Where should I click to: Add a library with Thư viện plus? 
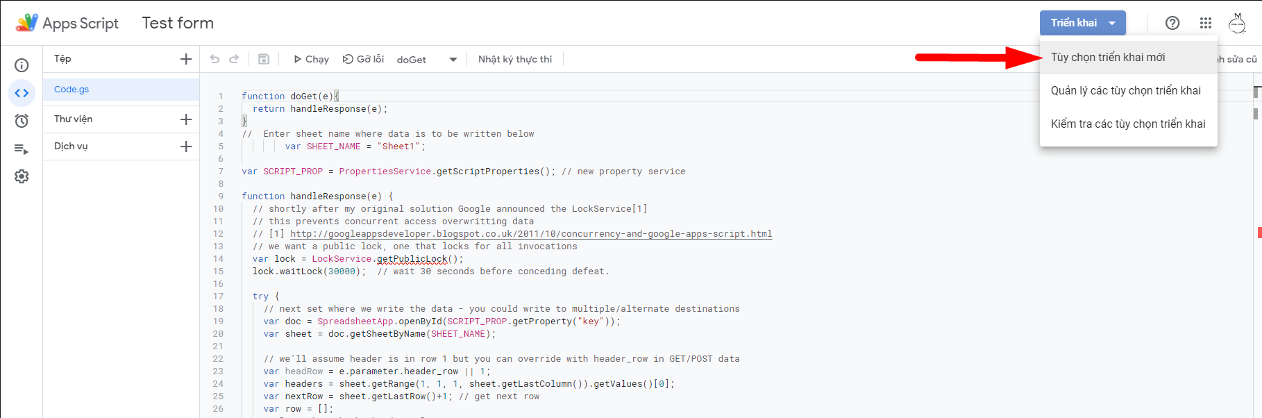[x=186, y=119]
